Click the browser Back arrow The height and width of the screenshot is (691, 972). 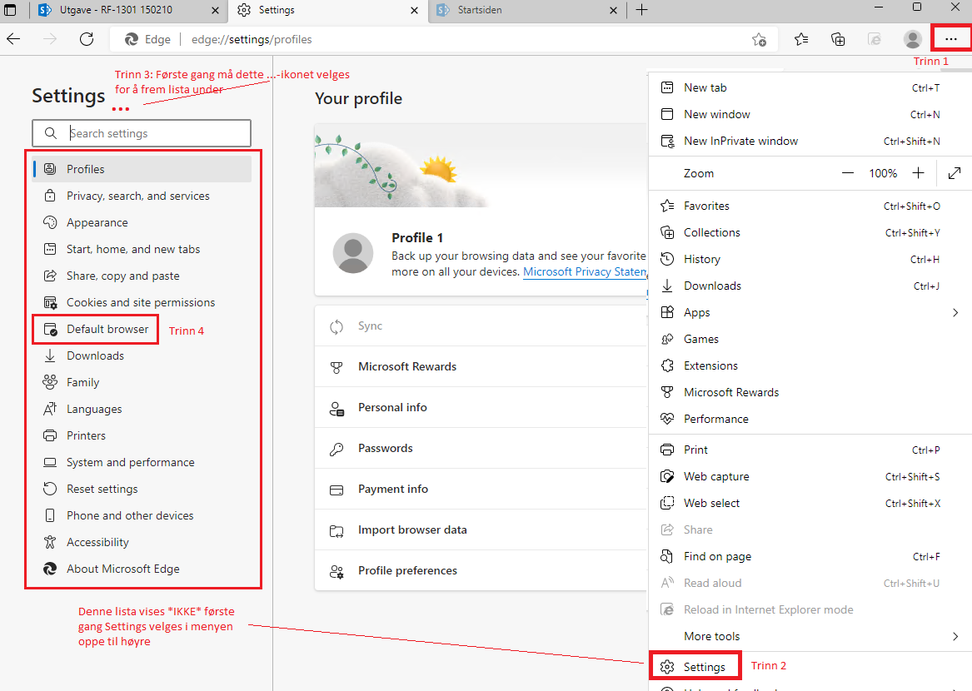[13, 39]
